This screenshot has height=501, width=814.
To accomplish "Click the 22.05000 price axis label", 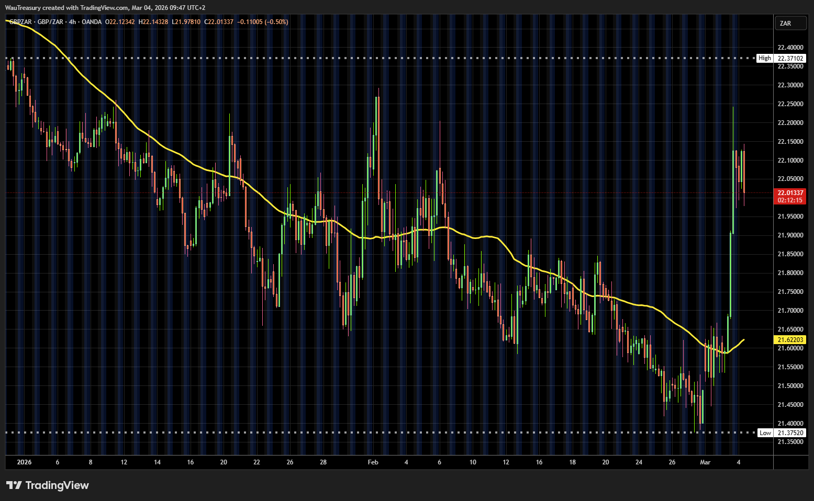I will pyautogui.click(x=790, y=179).
